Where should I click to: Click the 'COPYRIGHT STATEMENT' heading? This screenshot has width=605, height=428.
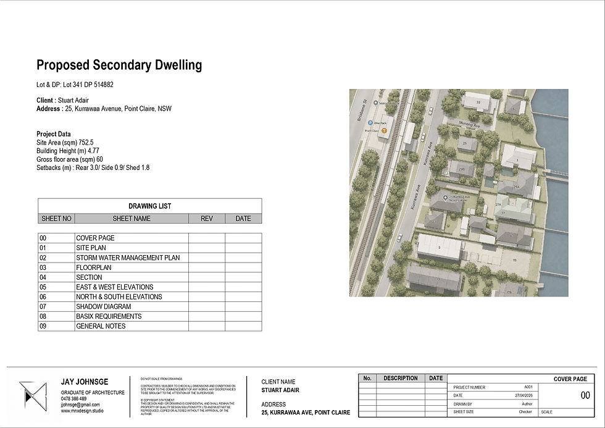[x=157, y=400]
